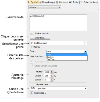Click the Italique spinner arrows
Image resolution: width=100 pixels, height=102 pixels.
pyautogui.click(x=52, y=80)
